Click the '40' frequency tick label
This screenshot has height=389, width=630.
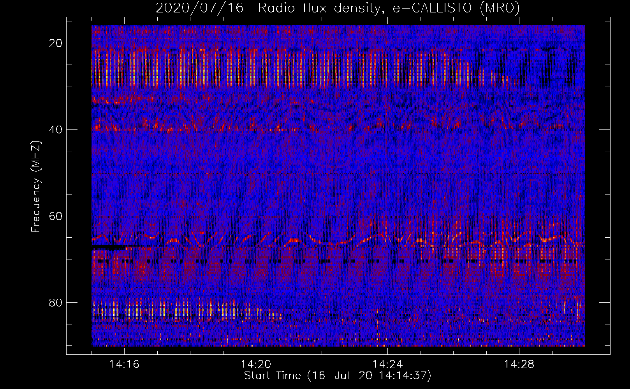coord(56,130)
